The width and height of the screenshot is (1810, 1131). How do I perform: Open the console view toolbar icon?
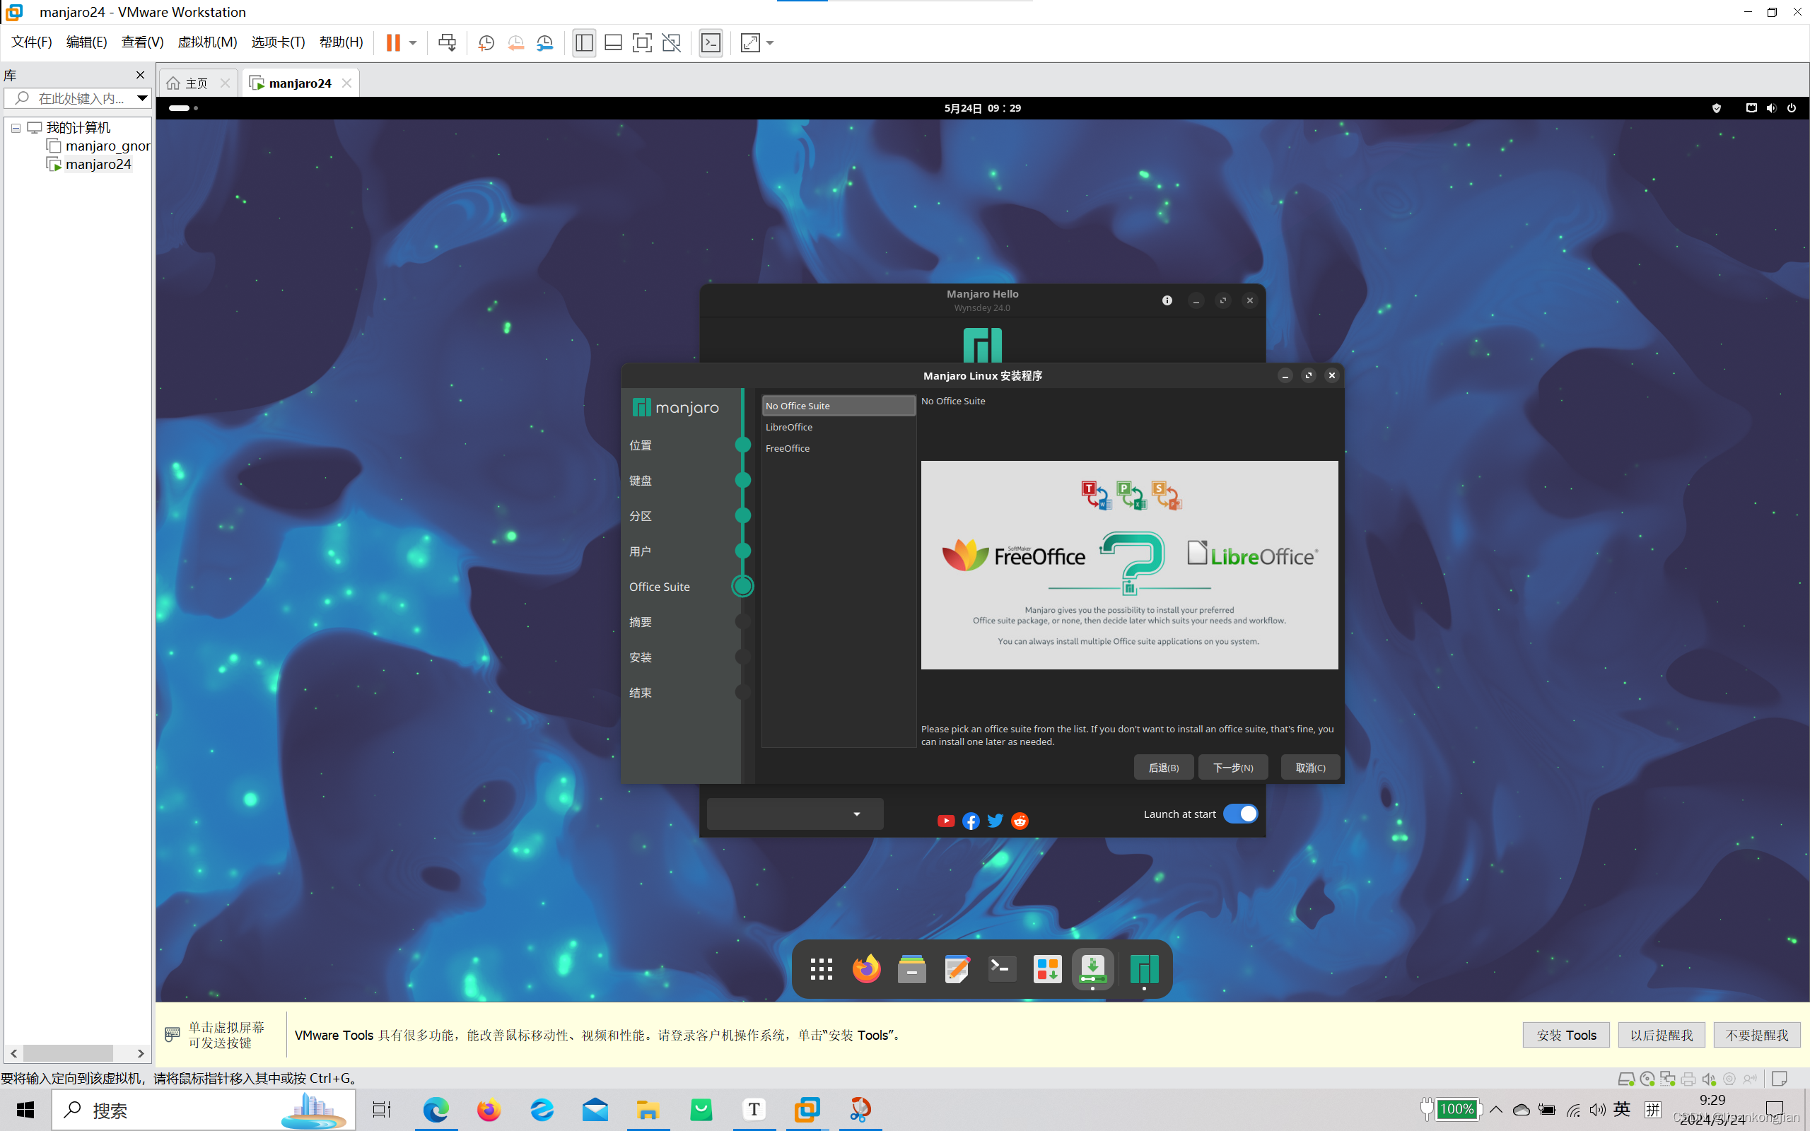711,42
